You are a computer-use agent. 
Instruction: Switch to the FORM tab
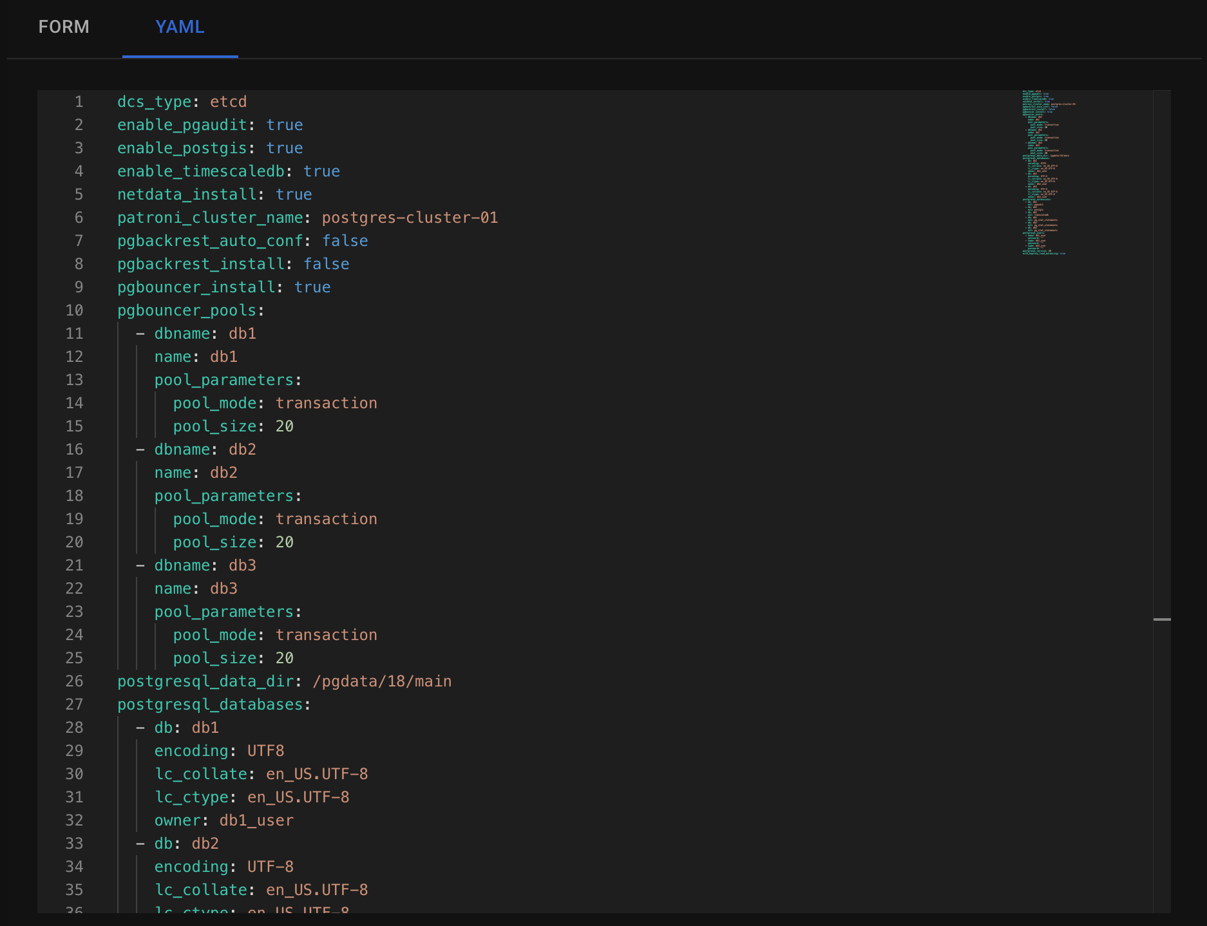pyautogui.click(x=64, y=27)
